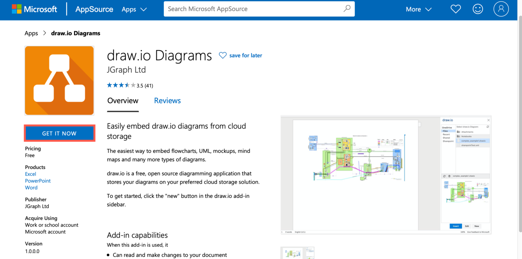Expand the Apps dropdown menu
The height and width of the screenshot is (259, 522).
click(x=134, y=10)
